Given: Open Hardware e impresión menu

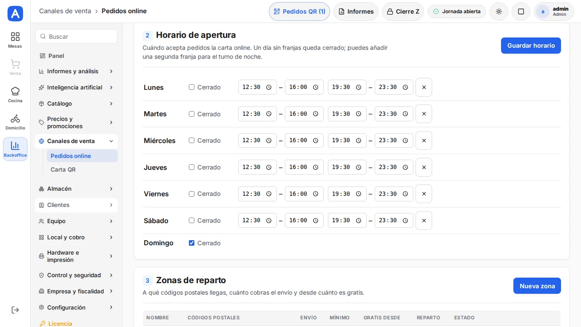Looking at the screenshot, I should [77, 256].
